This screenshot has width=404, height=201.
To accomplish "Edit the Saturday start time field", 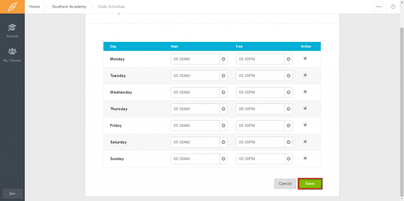I will (195, 142).
